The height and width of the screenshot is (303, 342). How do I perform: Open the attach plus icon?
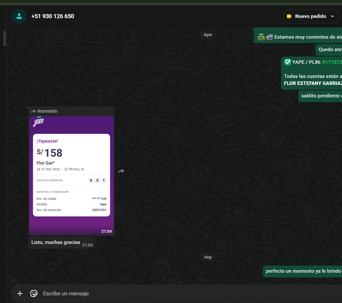point(20,293)
